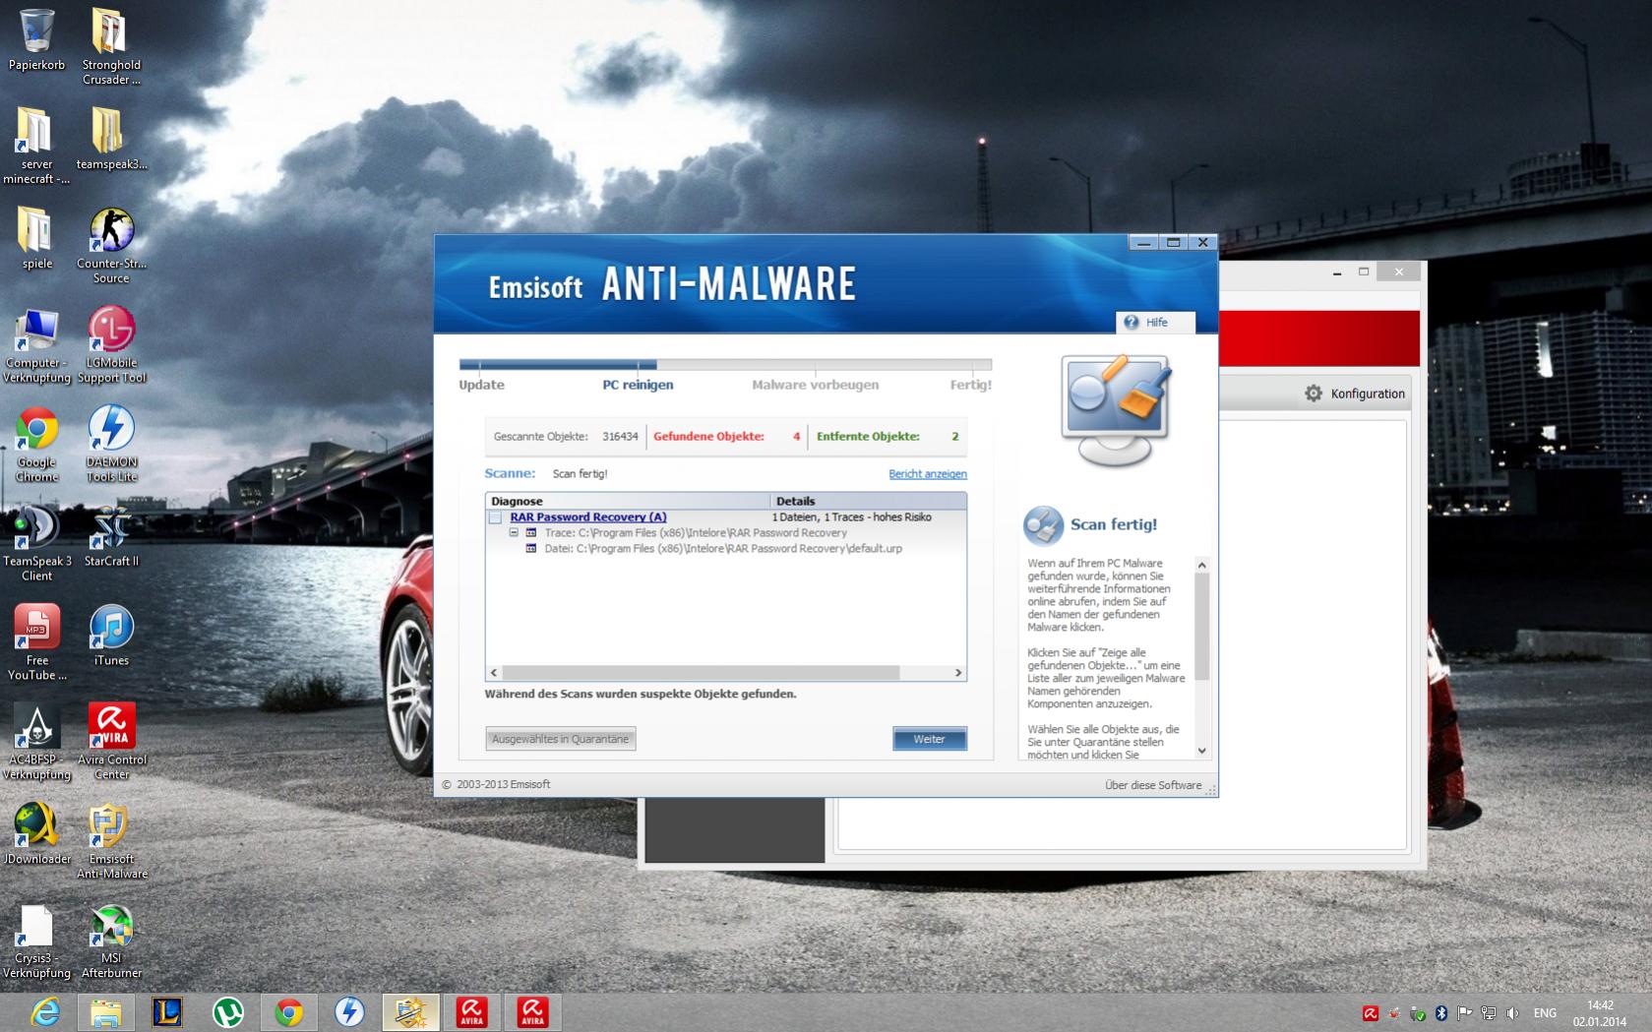
Task: Open Free YouTube MP3 desktop icon
Action: click(36, 643)
